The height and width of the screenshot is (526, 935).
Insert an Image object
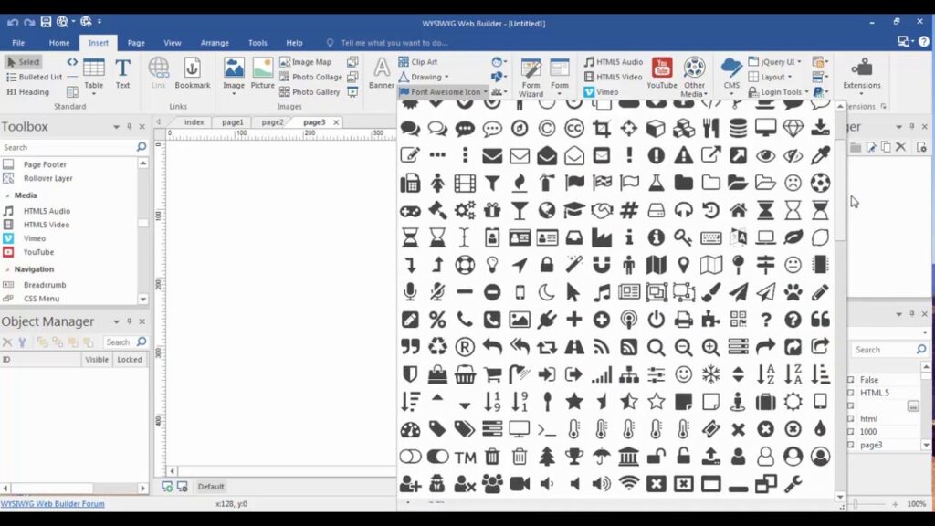point(234,75)
